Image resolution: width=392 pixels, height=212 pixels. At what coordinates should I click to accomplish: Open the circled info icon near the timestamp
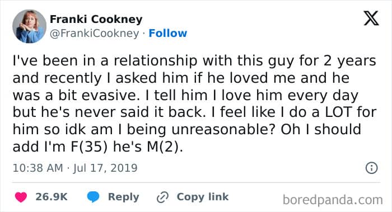[x=371, y=168]
